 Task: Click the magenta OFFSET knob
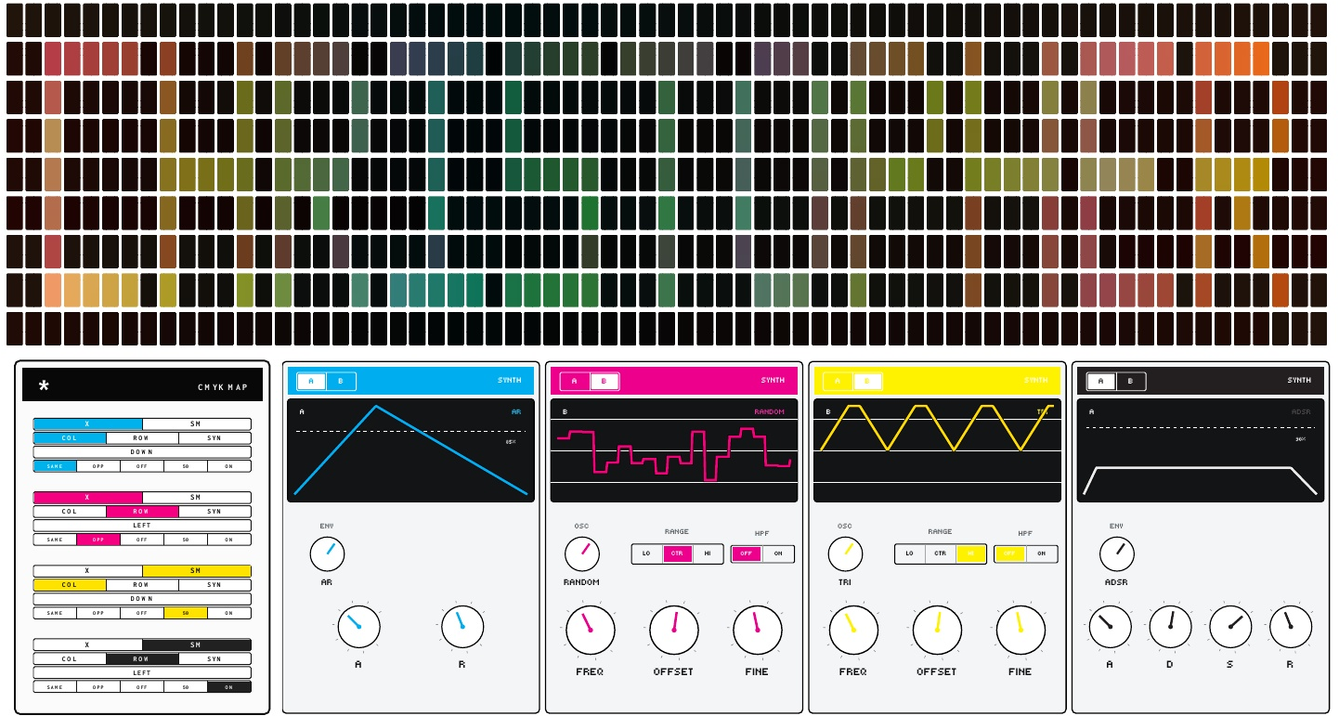pos(673,630)
